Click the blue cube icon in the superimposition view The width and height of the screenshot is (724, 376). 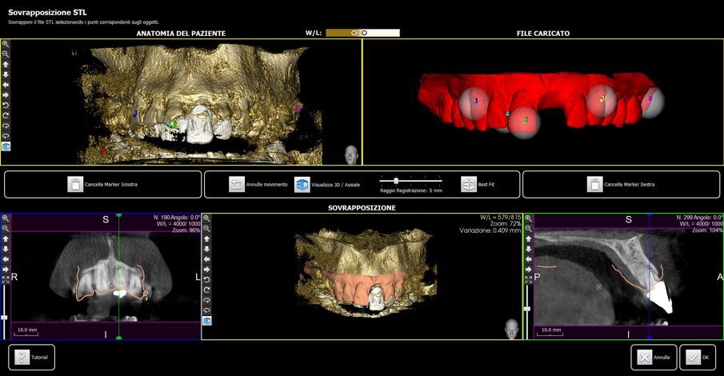(x=207, y=321)
